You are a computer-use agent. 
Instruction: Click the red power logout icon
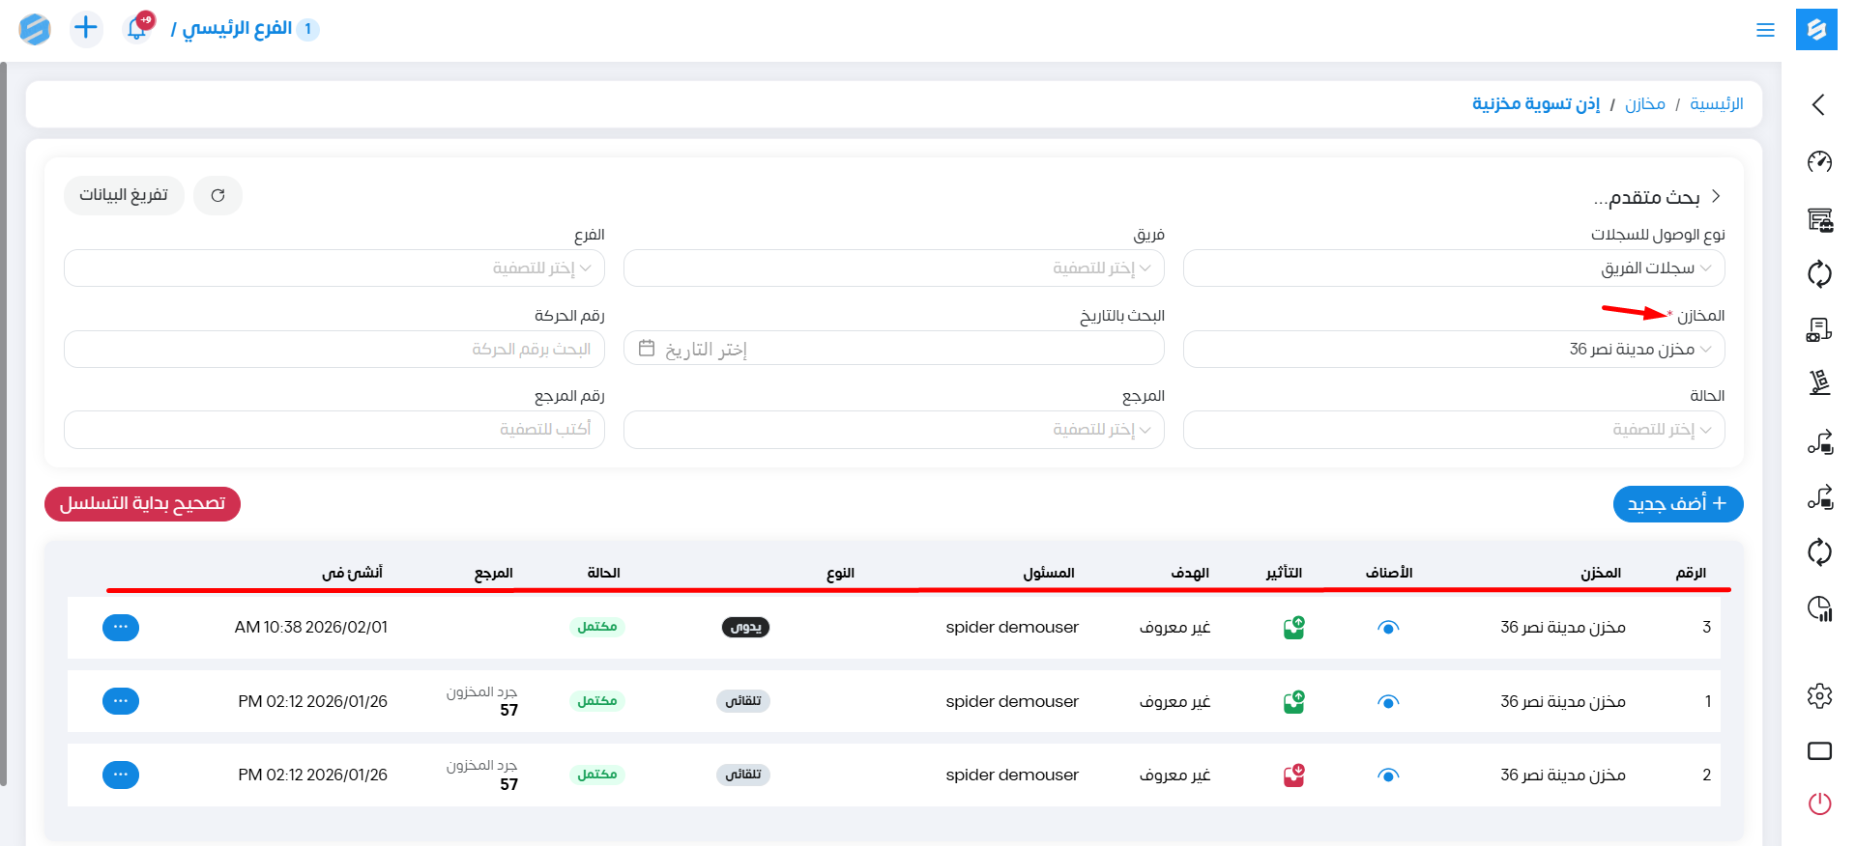(x=1819, y=804)
